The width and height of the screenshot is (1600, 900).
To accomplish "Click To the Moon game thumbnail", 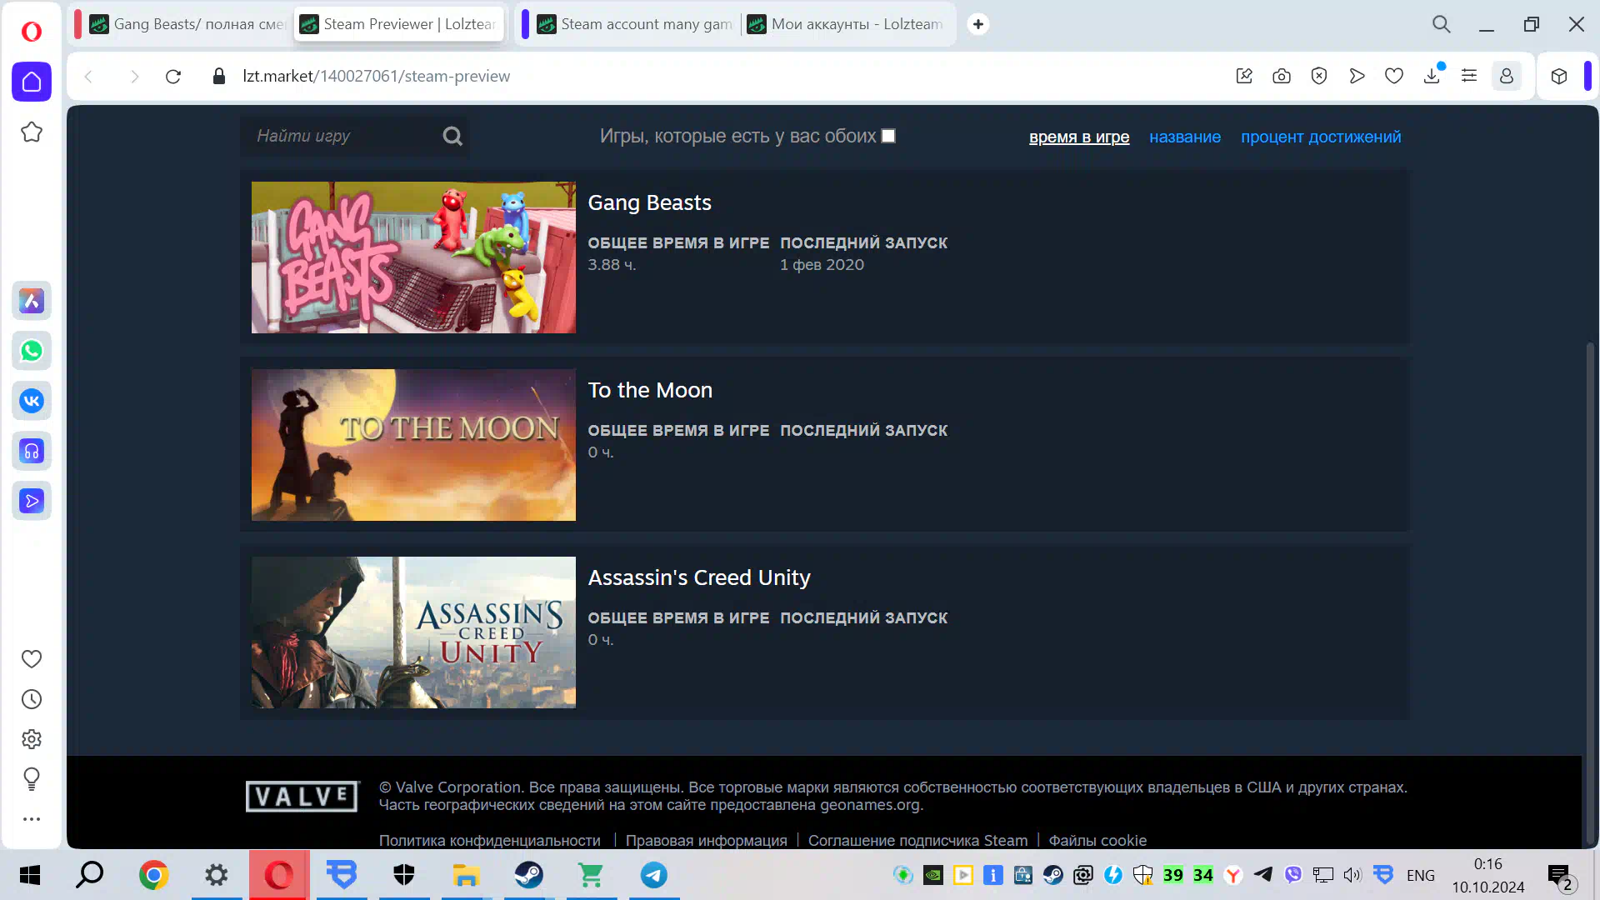I will [x=413, y=445].
